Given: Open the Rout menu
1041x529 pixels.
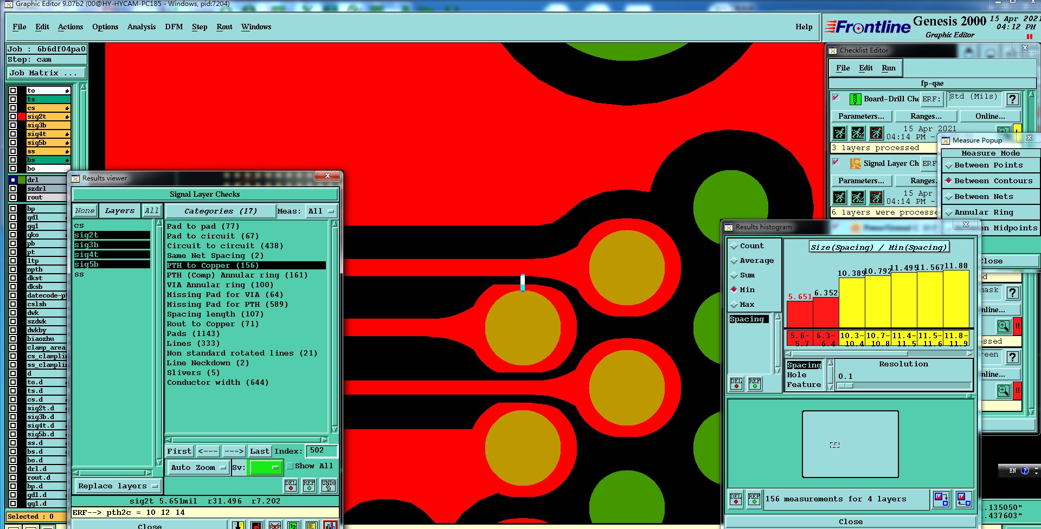Looking at the screenshot, I should click(224, 27).
